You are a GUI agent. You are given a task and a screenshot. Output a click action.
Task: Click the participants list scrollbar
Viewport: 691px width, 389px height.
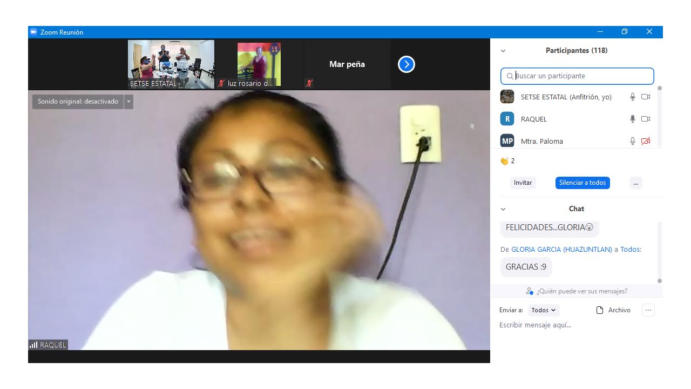659,116
